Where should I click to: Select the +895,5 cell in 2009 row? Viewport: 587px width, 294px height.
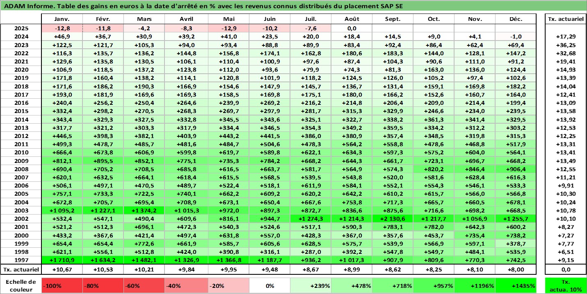[x=103, y=161]
